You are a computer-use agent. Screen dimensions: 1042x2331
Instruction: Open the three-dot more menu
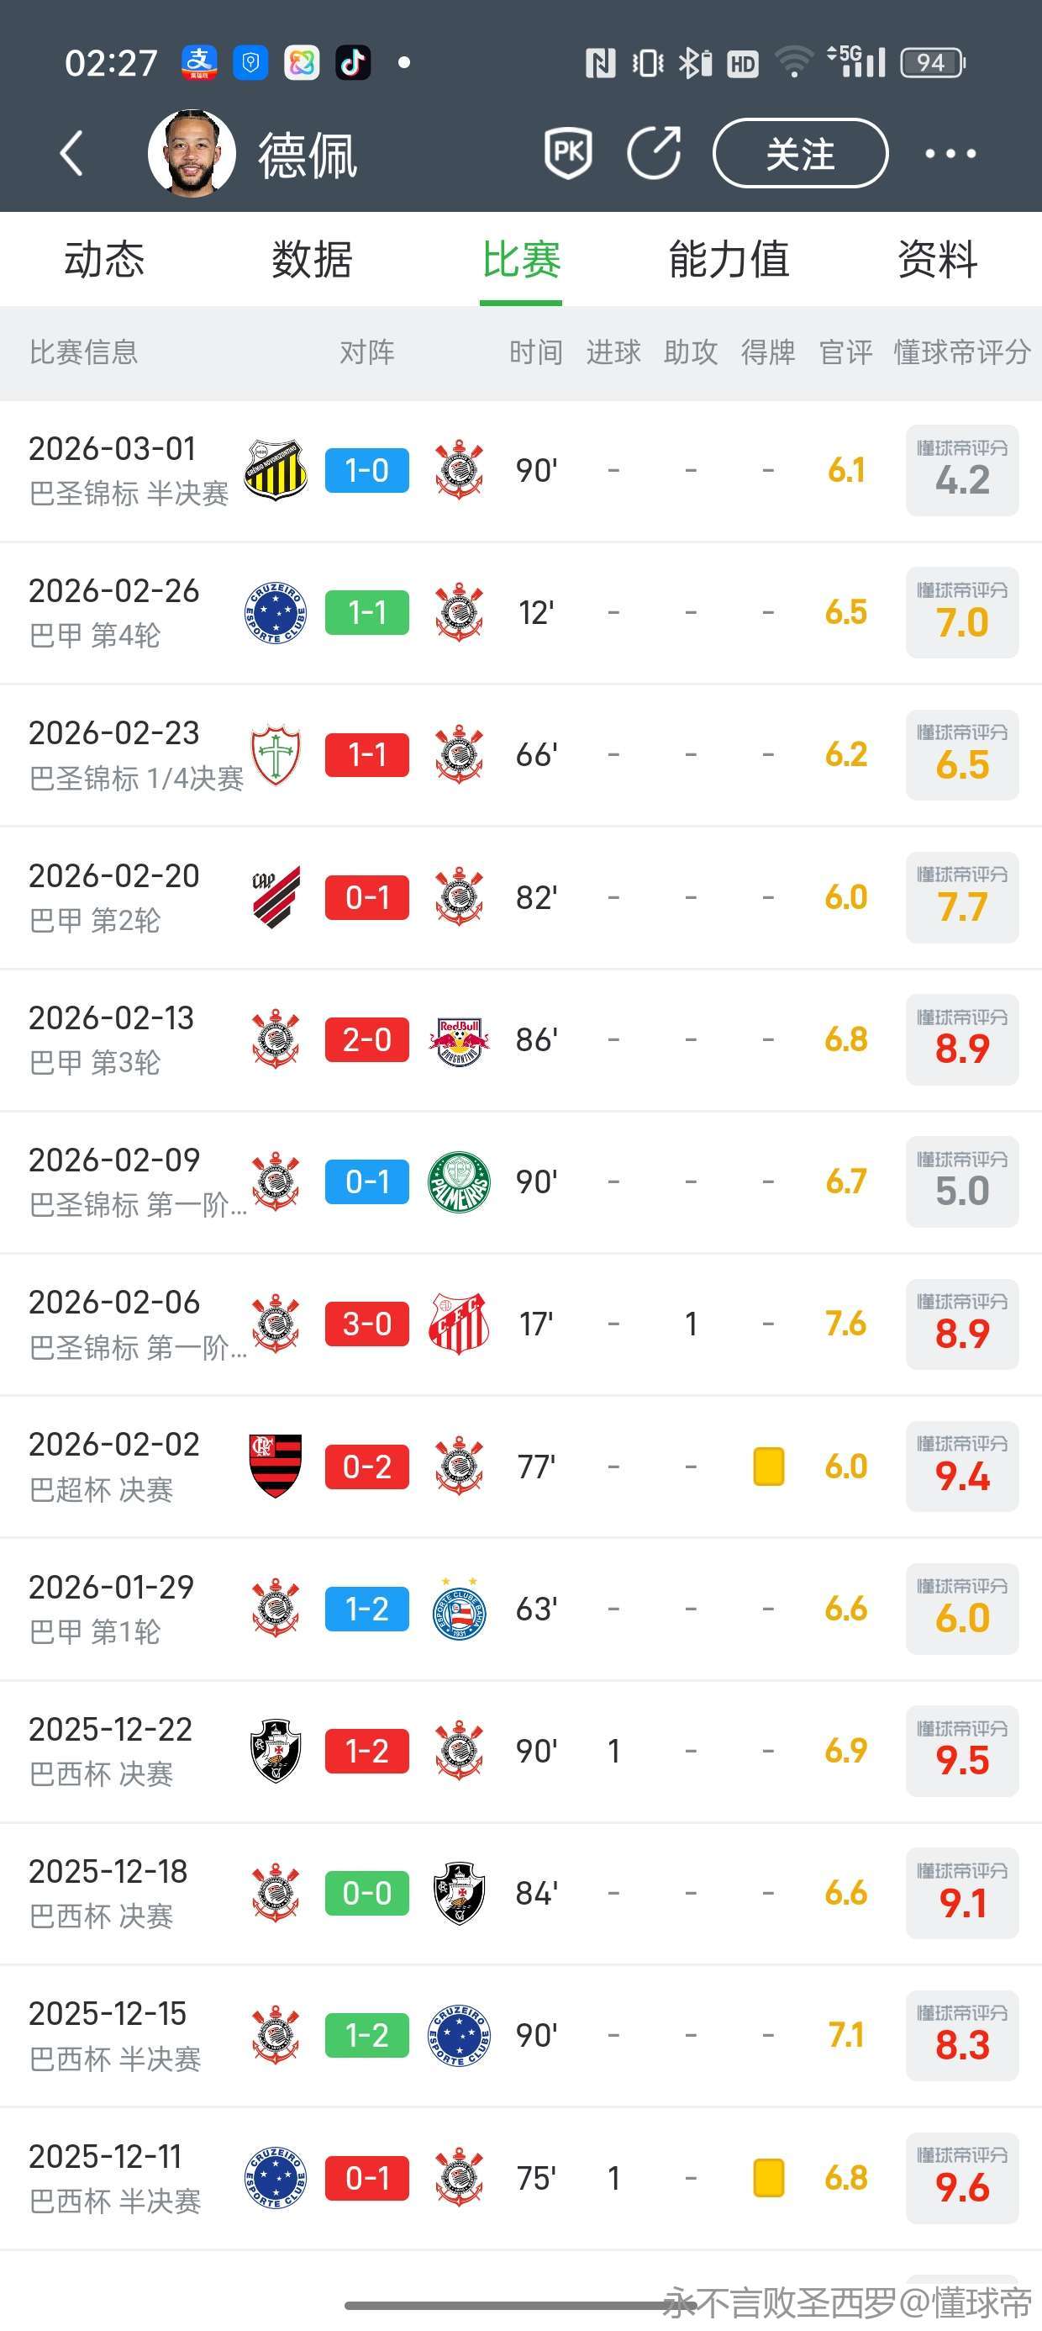950,154
